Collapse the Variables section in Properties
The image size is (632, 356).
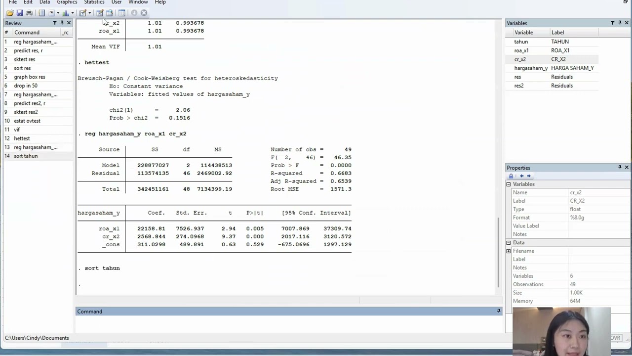tap(508, 184)
